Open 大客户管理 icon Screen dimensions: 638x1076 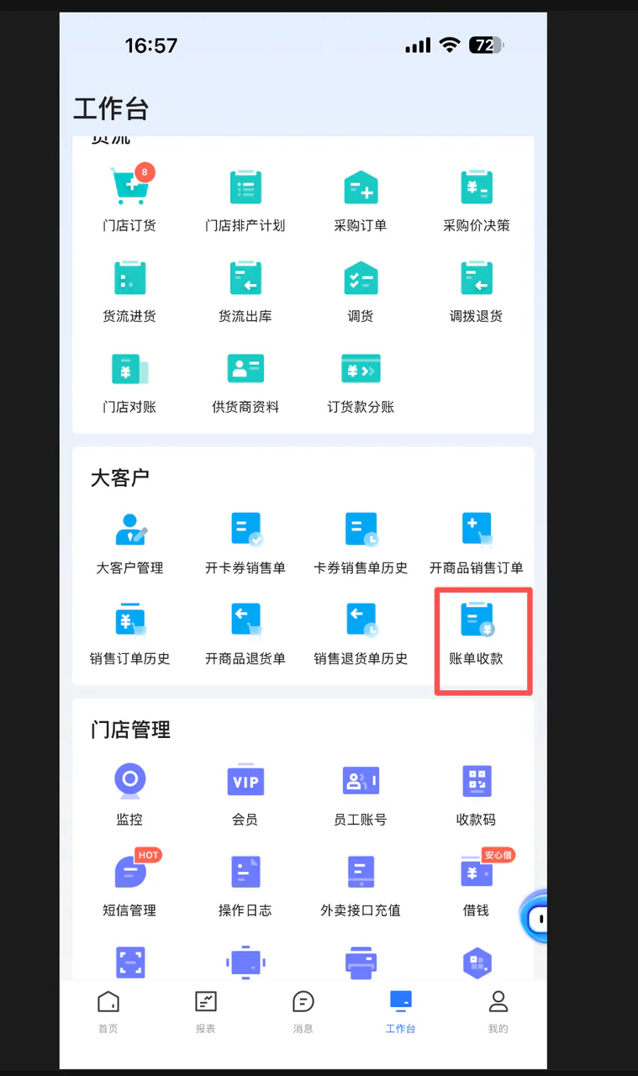[129, 529]
